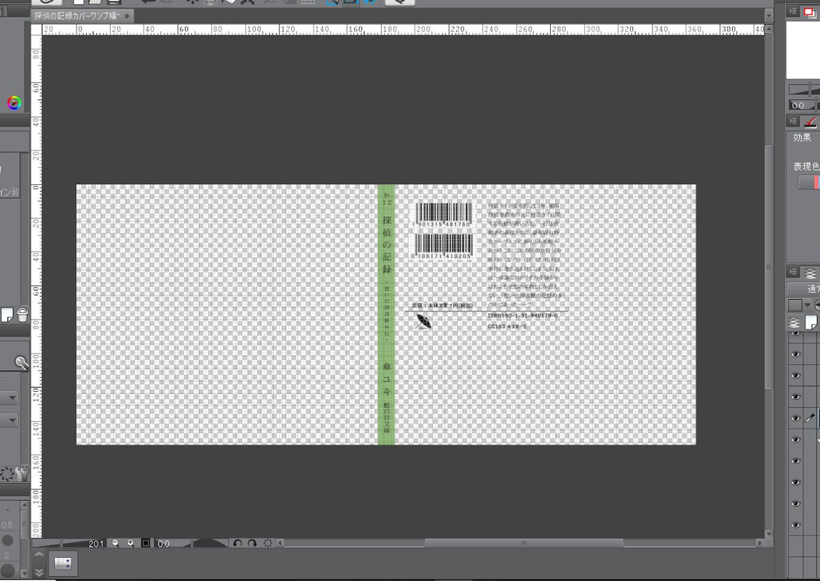Image resolution: width=820 pixels, height=581 pixels.
Task: Click the vertical scrollbar down arrow
Action: [x=769, y=533]
